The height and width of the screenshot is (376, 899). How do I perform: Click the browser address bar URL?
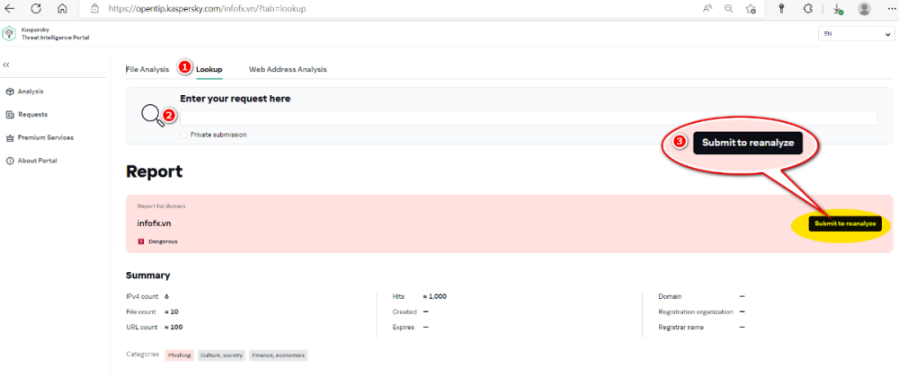(207, 9)
